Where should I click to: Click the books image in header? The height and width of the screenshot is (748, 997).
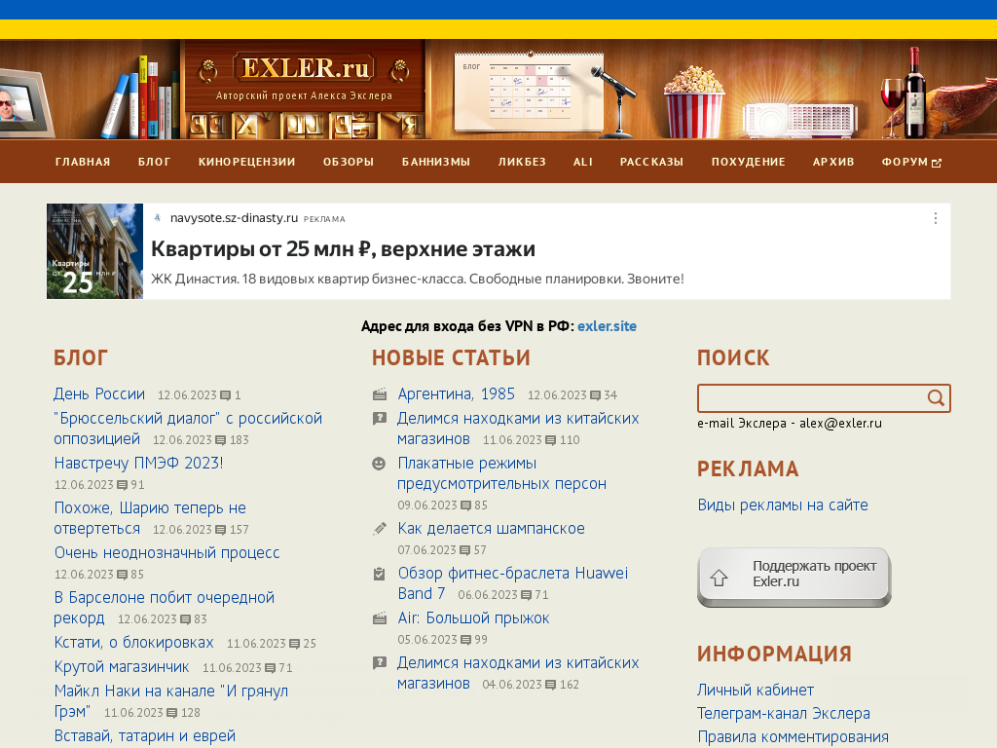click(x=143, y=99)
